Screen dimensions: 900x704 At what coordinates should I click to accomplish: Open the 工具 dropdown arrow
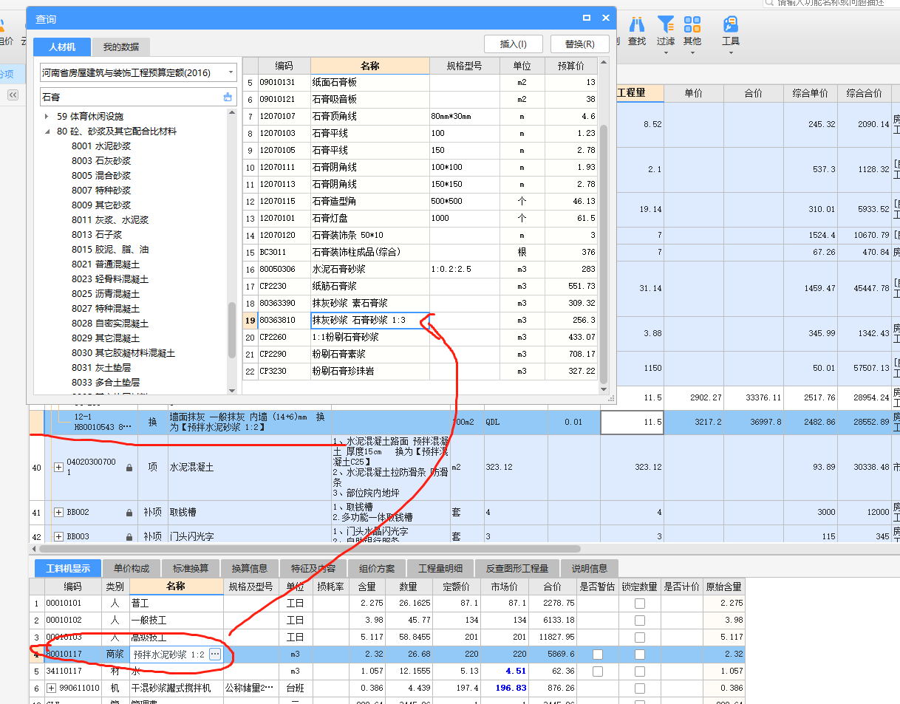[x=731, y=52]
